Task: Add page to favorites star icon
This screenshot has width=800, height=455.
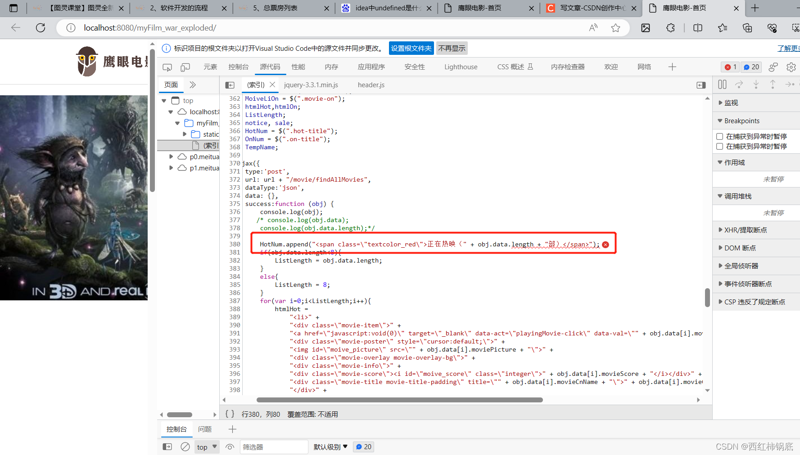Action: (x=615, y=28)
